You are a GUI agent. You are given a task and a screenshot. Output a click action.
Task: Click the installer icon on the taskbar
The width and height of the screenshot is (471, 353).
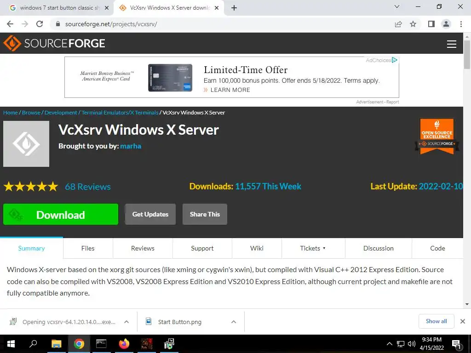tap(169, 344)
